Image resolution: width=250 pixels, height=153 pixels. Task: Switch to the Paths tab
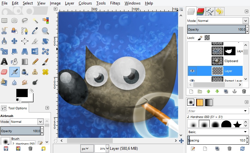pyautogui.click(x=210, y=12)
